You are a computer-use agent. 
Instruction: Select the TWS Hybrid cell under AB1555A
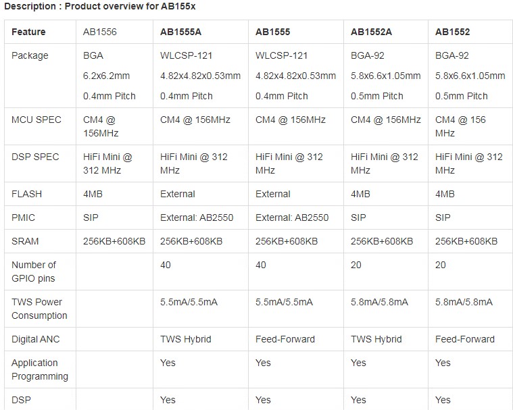coord(185,339)
